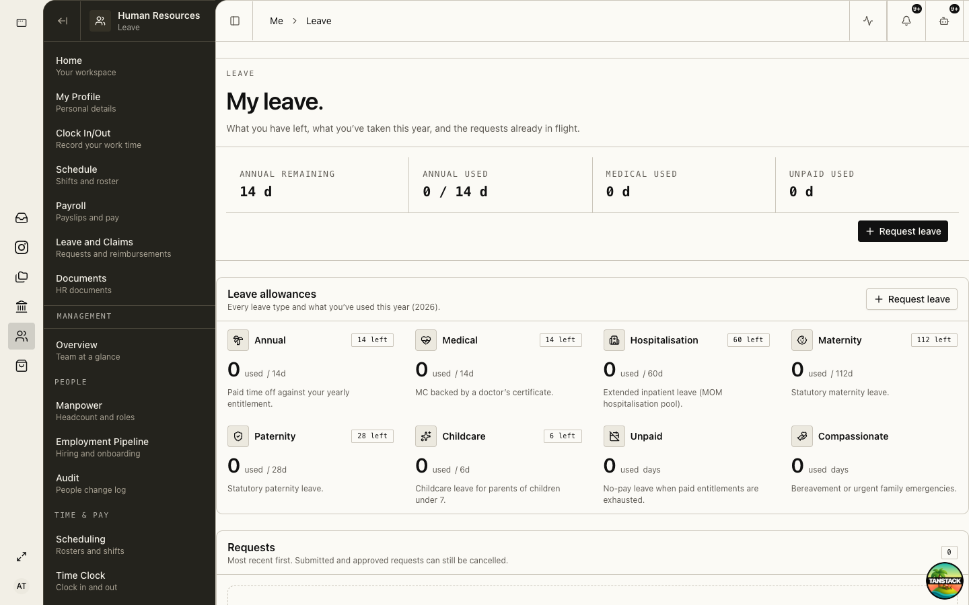
Task: Click the Leave breadcrumb
Action: pyautogui.click(x=319, y=21)
